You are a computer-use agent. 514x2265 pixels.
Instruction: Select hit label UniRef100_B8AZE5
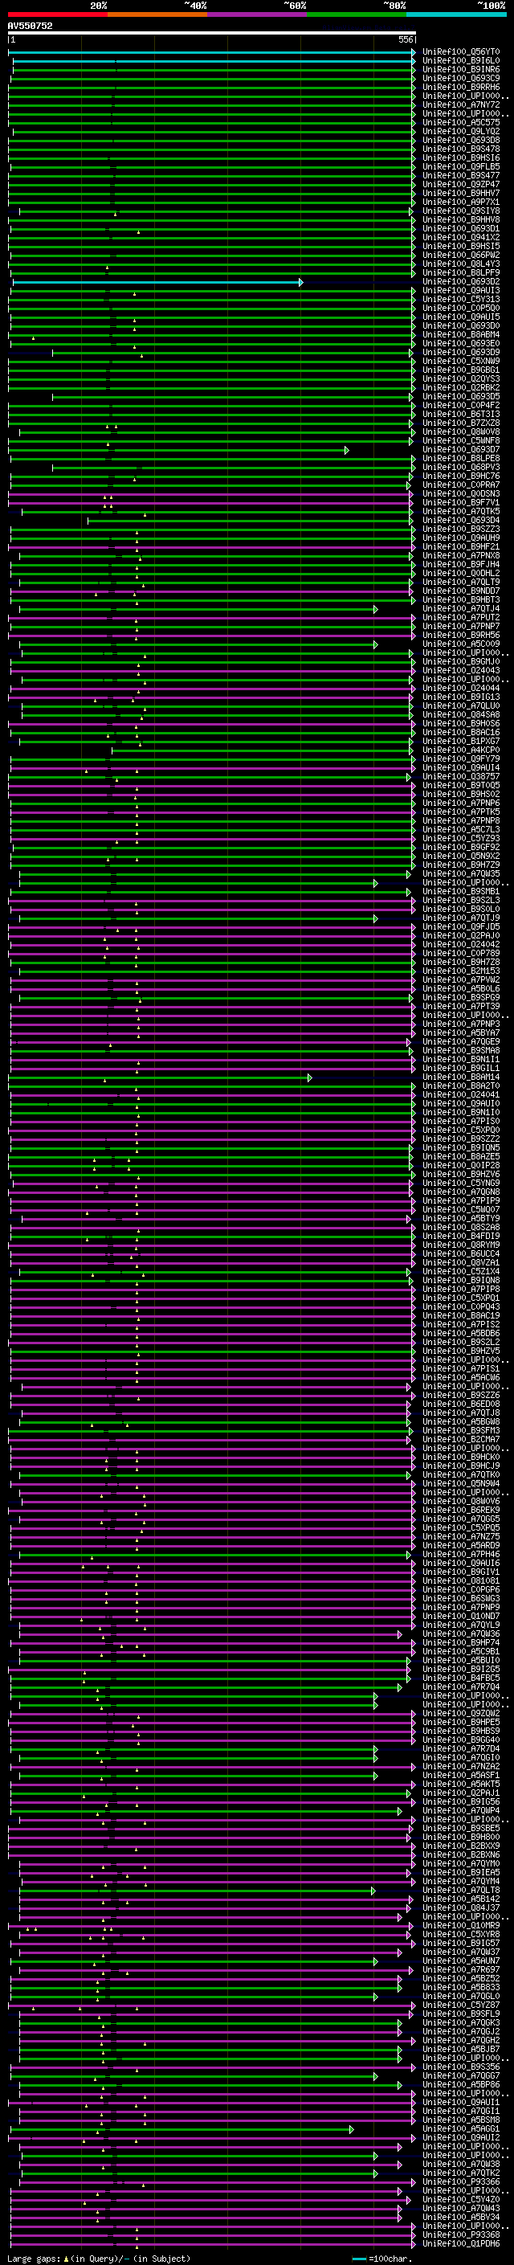tap(460, 1155)
